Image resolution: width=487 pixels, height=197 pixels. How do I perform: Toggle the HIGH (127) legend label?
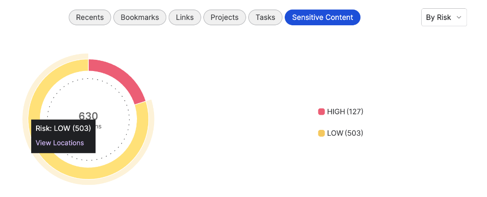(x=345, y=111)
